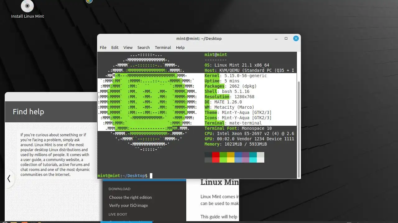Click the terminal prompt mint@mint:~/Desktop$

pos(123,176)
